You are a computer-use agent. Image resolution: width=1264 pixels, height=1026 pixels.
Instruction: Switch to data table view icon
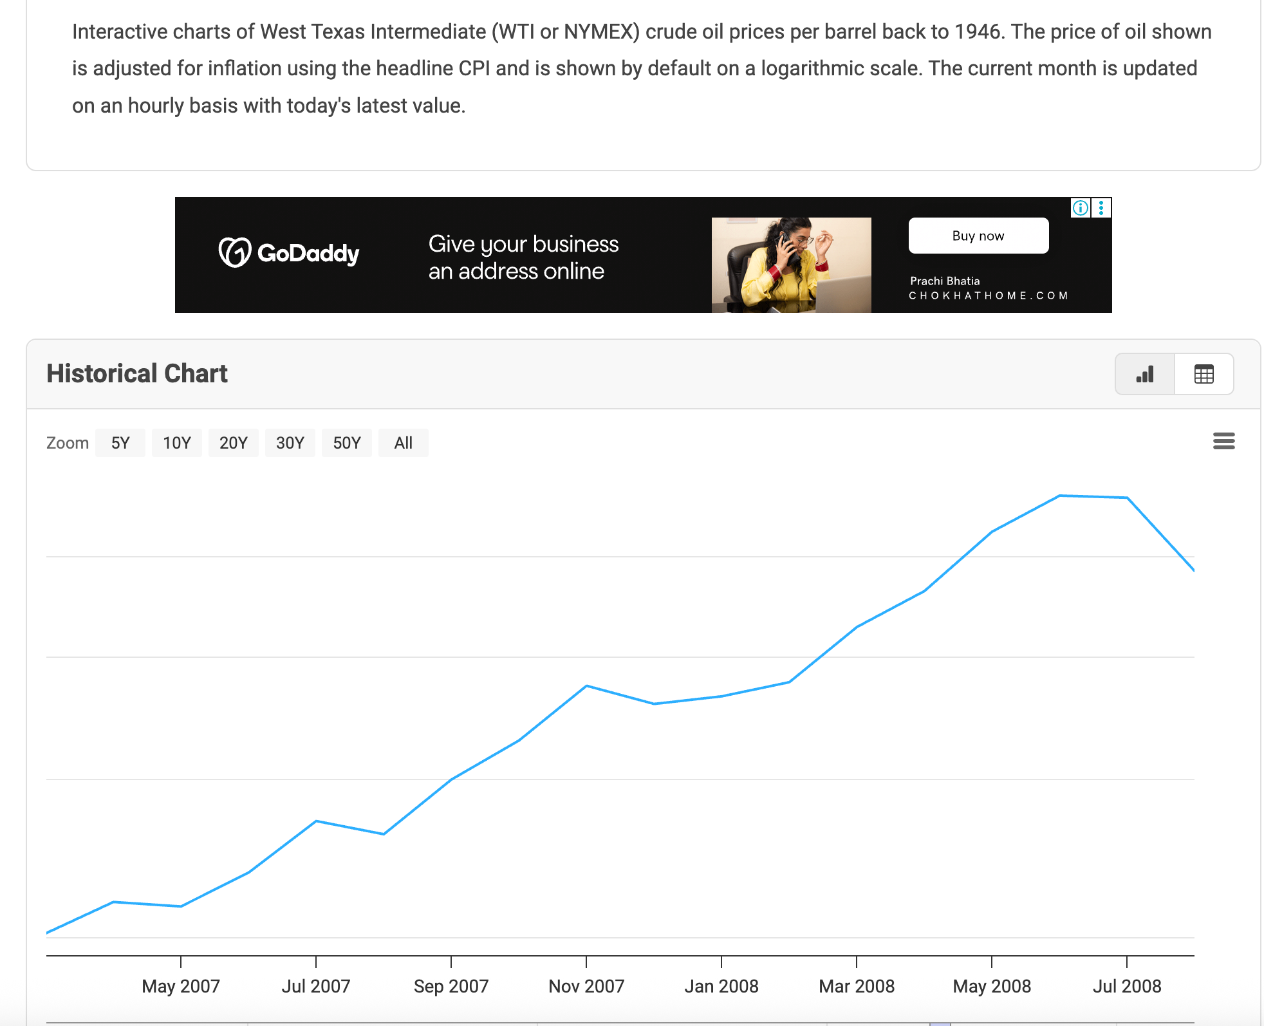point(1204,374)
